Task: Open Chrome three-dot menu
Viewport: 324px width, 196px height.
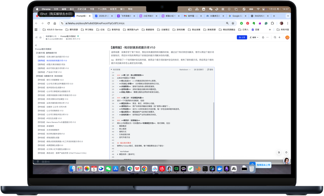Action: 288,23
